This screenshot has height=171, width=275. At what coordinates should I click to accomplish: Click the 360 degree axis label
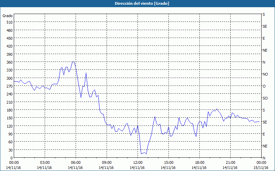(9, 62)
